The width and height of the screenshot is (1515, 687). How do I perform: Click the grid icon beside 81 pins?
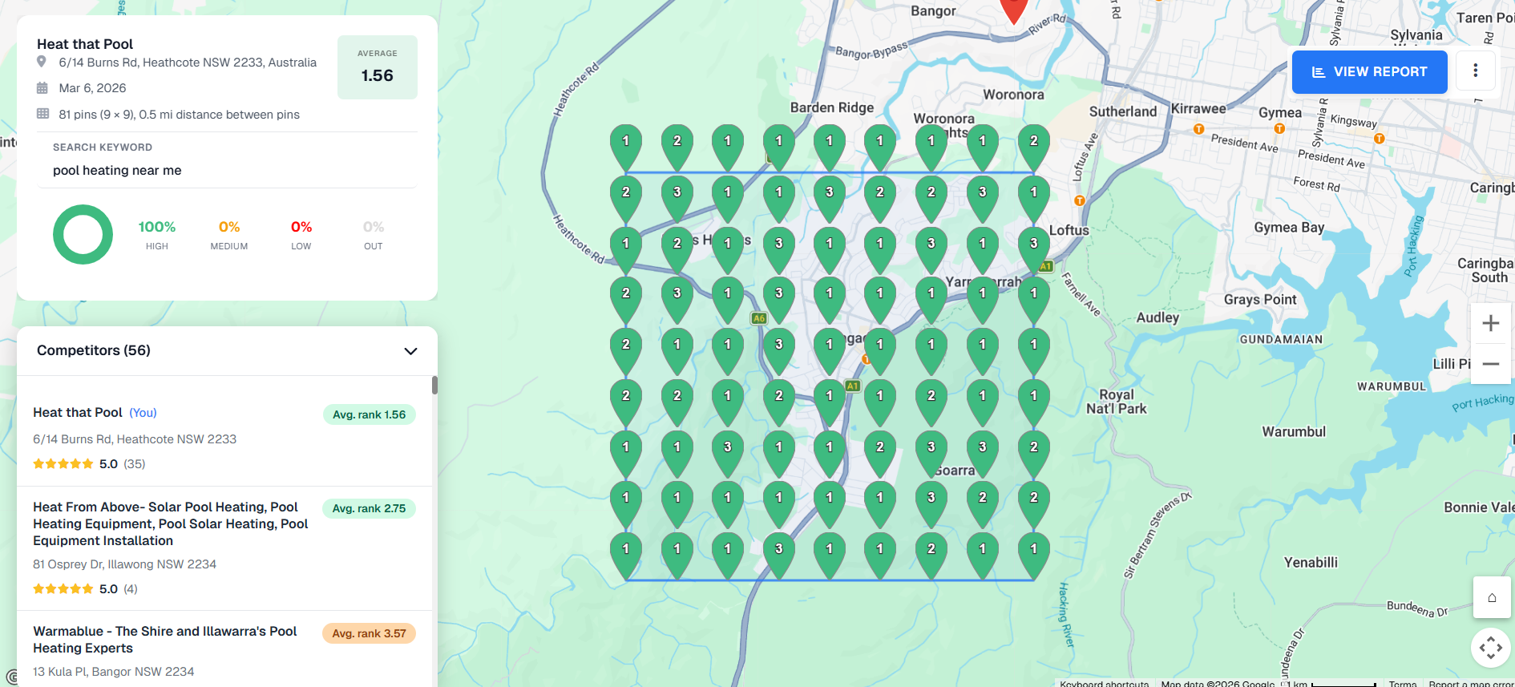42,114
